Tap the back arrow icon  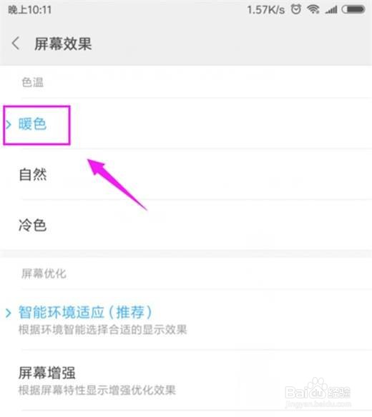(x=16, y=44)
